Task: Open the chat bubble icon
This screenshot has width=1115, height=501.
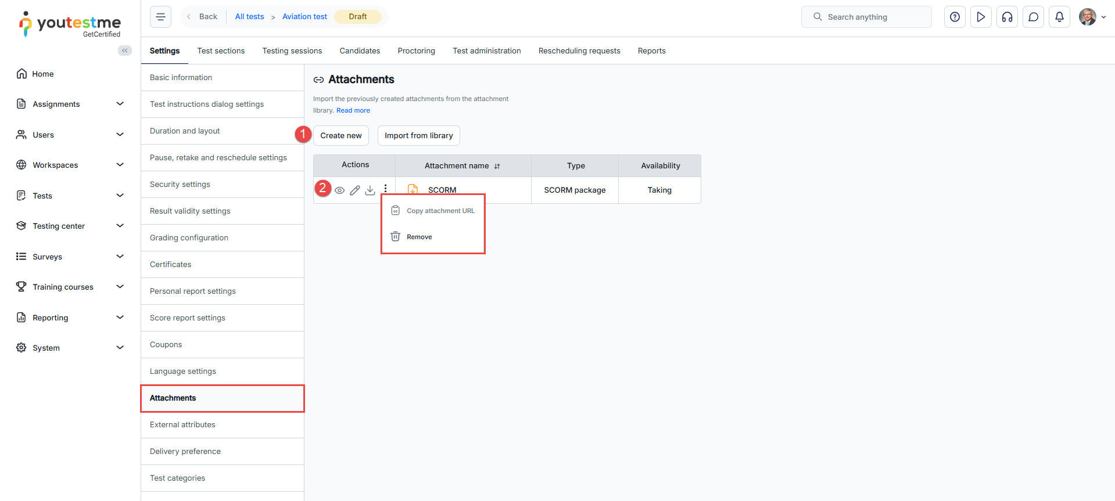Action: tap(1033, 17)
